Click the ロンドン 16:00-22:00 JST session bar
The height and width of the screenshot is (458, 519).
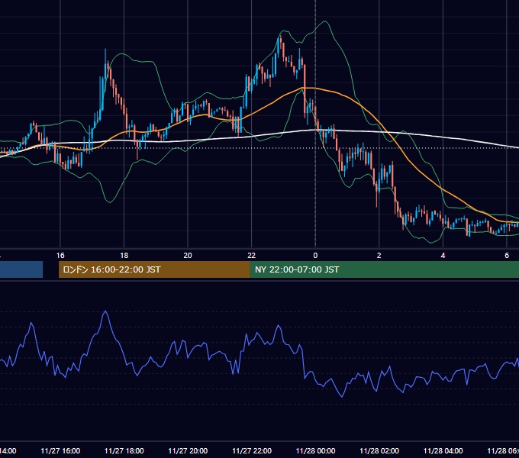pyautogui.click(x=154, y=269)
